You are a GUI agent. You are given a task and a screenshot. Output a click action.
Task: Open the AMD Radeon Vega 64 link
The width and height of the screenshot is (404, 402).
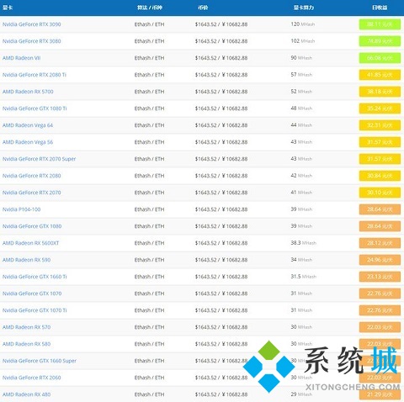pos(28,125)
